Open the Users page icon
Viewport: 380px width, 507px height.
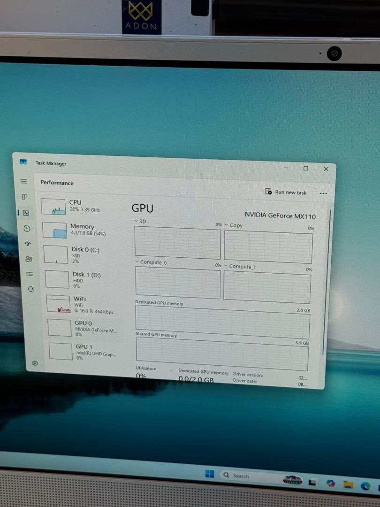[x=29, y=259]
